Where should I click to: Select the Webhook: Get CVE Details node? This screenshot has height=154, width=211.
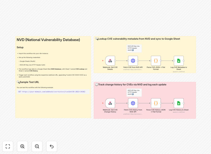110,61
